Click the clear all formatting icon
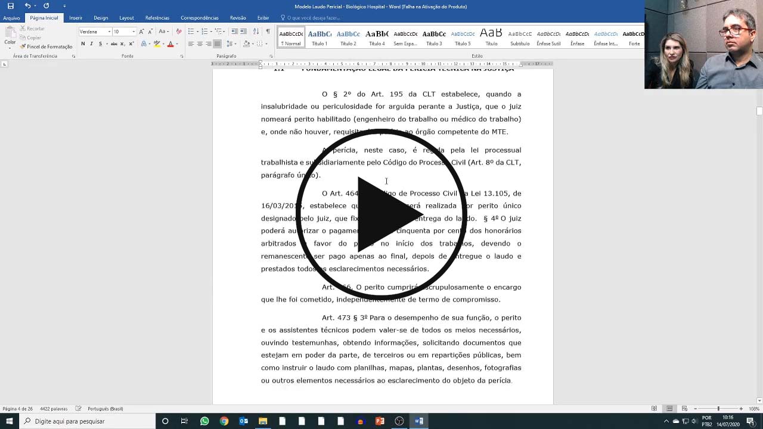Screen dimensions: 763x429 [179, 32]
